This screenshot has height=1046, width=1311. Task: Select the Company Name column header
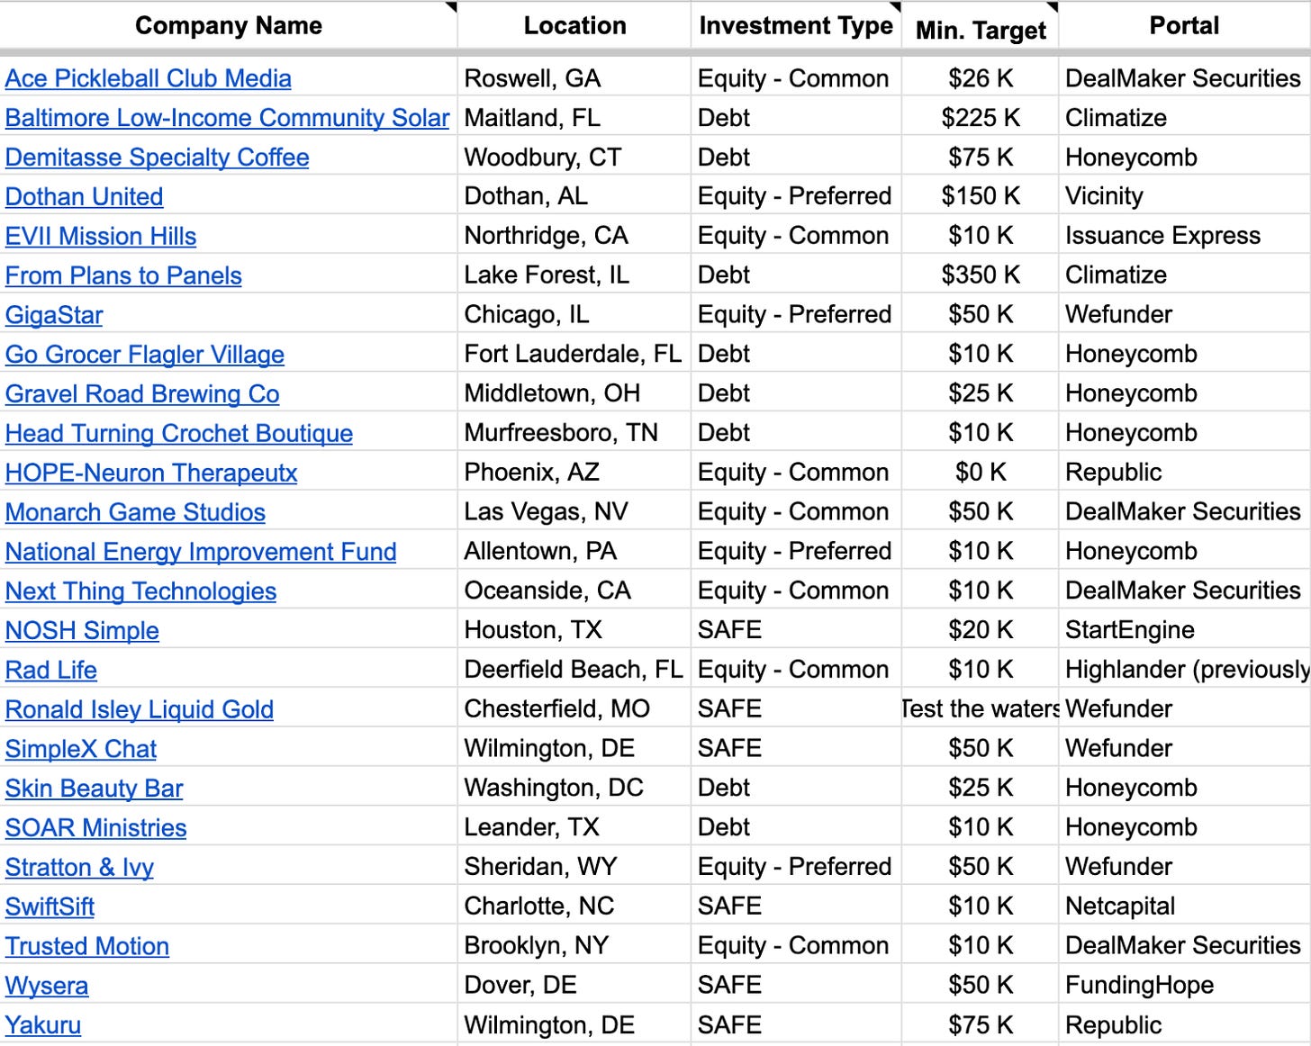229,25
